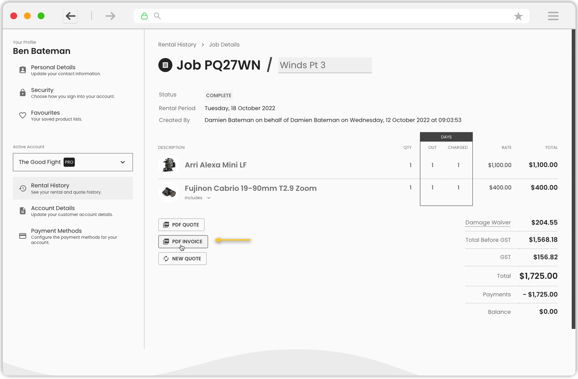Click the browser search magnifier icon
Viewport: 578px width, 379px height.
[x=157, y=16]
